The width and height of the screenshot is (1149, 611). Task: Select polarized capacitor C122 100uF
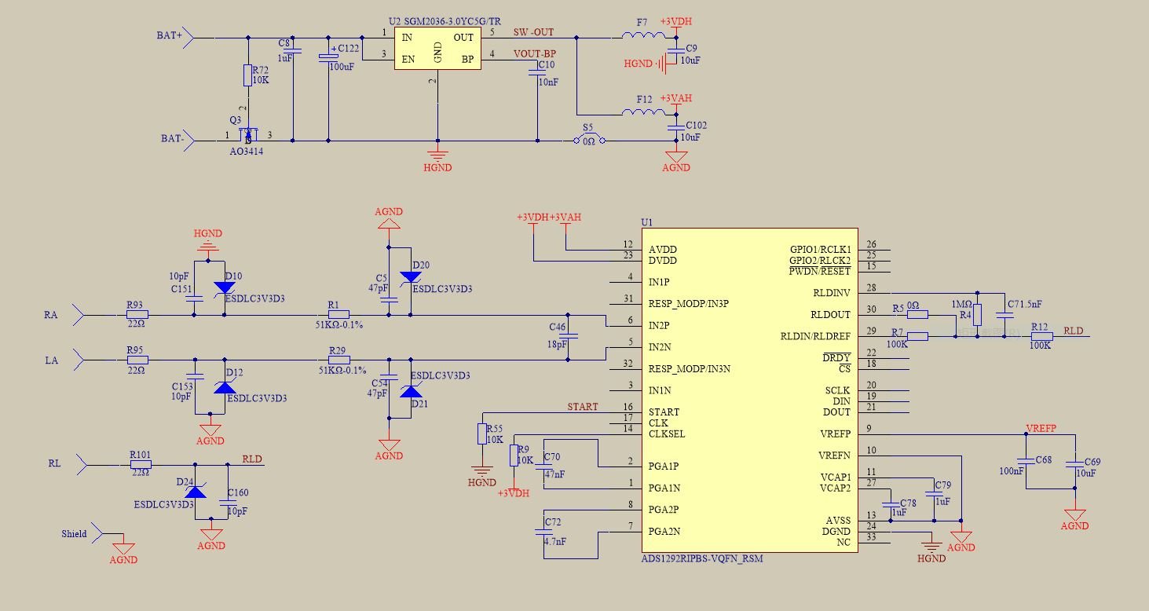(328, 57)
